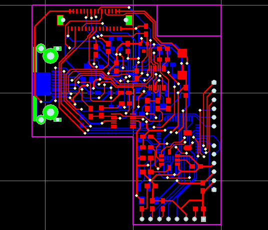Select the lower large red square pad
Viewport: 268px width, 230px height.
coord(182,75)
